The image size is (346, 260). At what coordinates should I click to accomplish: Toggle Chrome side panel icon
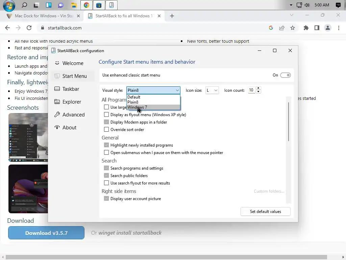(317, 28)
